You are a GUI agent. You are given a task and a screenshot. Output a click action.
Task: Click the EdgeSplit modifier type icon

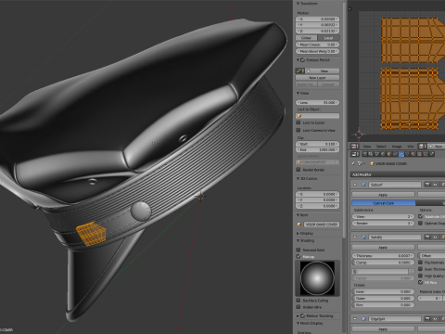[363, 318]
